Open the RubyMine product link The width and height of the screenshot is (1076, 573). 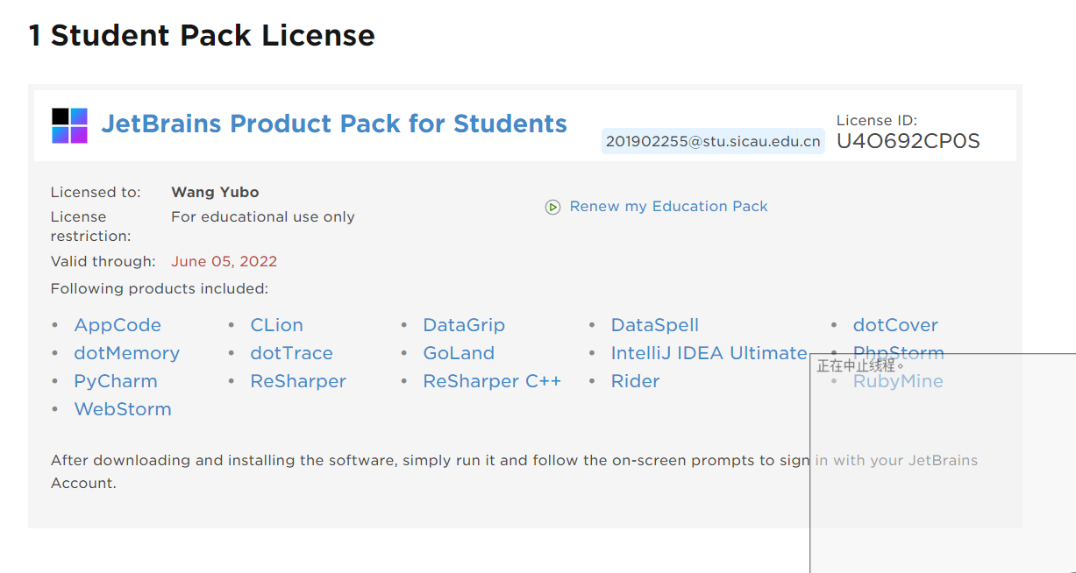(x=898, y=381)
